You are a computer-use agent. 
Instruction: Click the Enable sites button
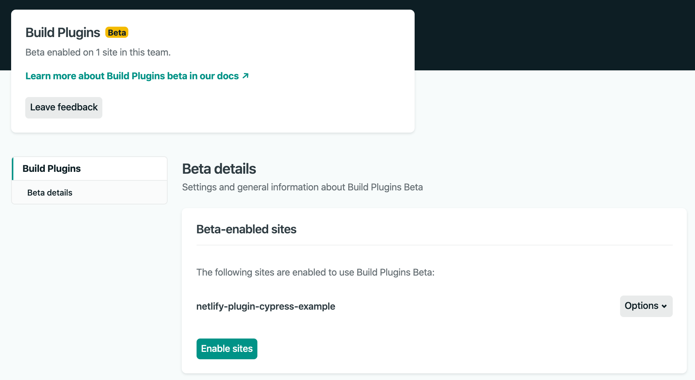pyautogui.click(x=227, y=349)
